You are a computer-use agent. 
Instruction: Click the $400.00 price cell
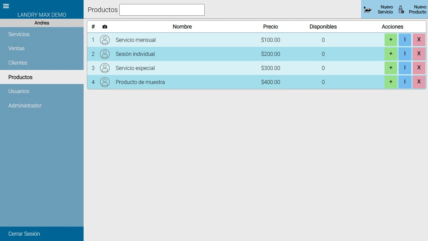coord(271,82)
